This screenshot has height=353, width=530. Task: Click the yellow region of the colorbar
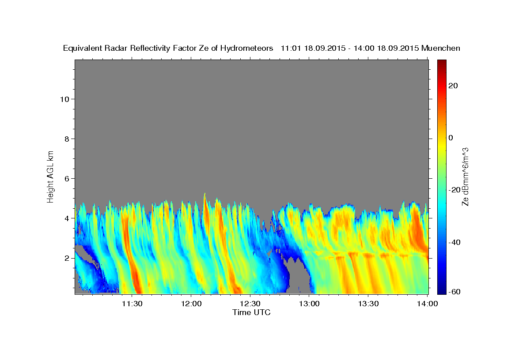(441, 146)
